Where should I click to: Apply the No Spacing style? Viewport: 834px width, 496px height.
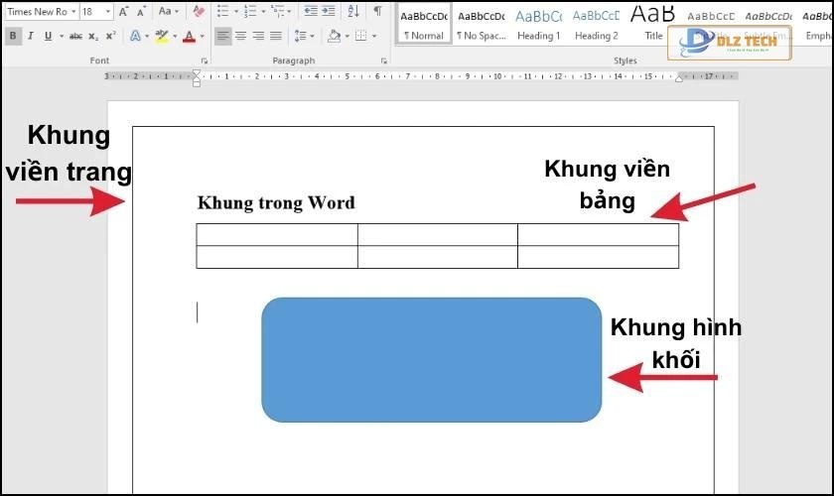point(481,23)
